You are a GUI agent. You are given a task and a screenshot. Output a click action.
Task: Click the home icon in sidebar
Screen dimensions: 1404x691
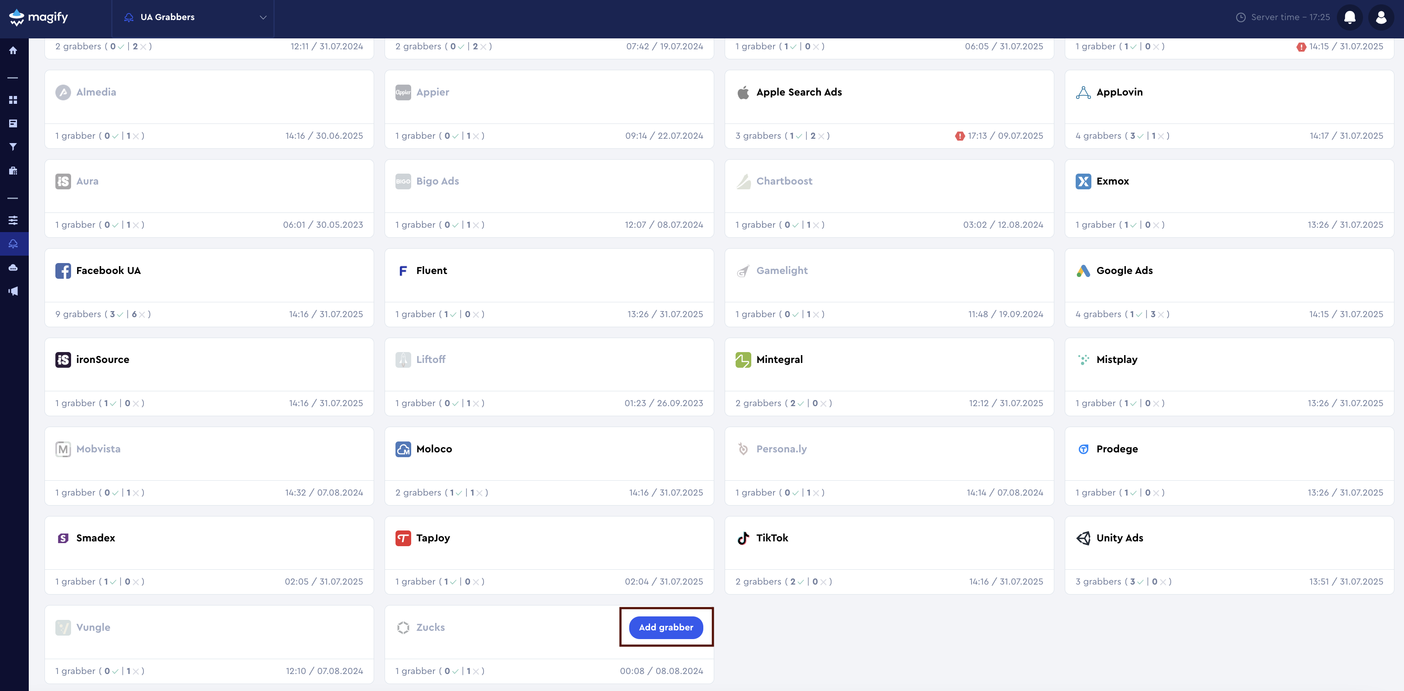coord(13,51)
